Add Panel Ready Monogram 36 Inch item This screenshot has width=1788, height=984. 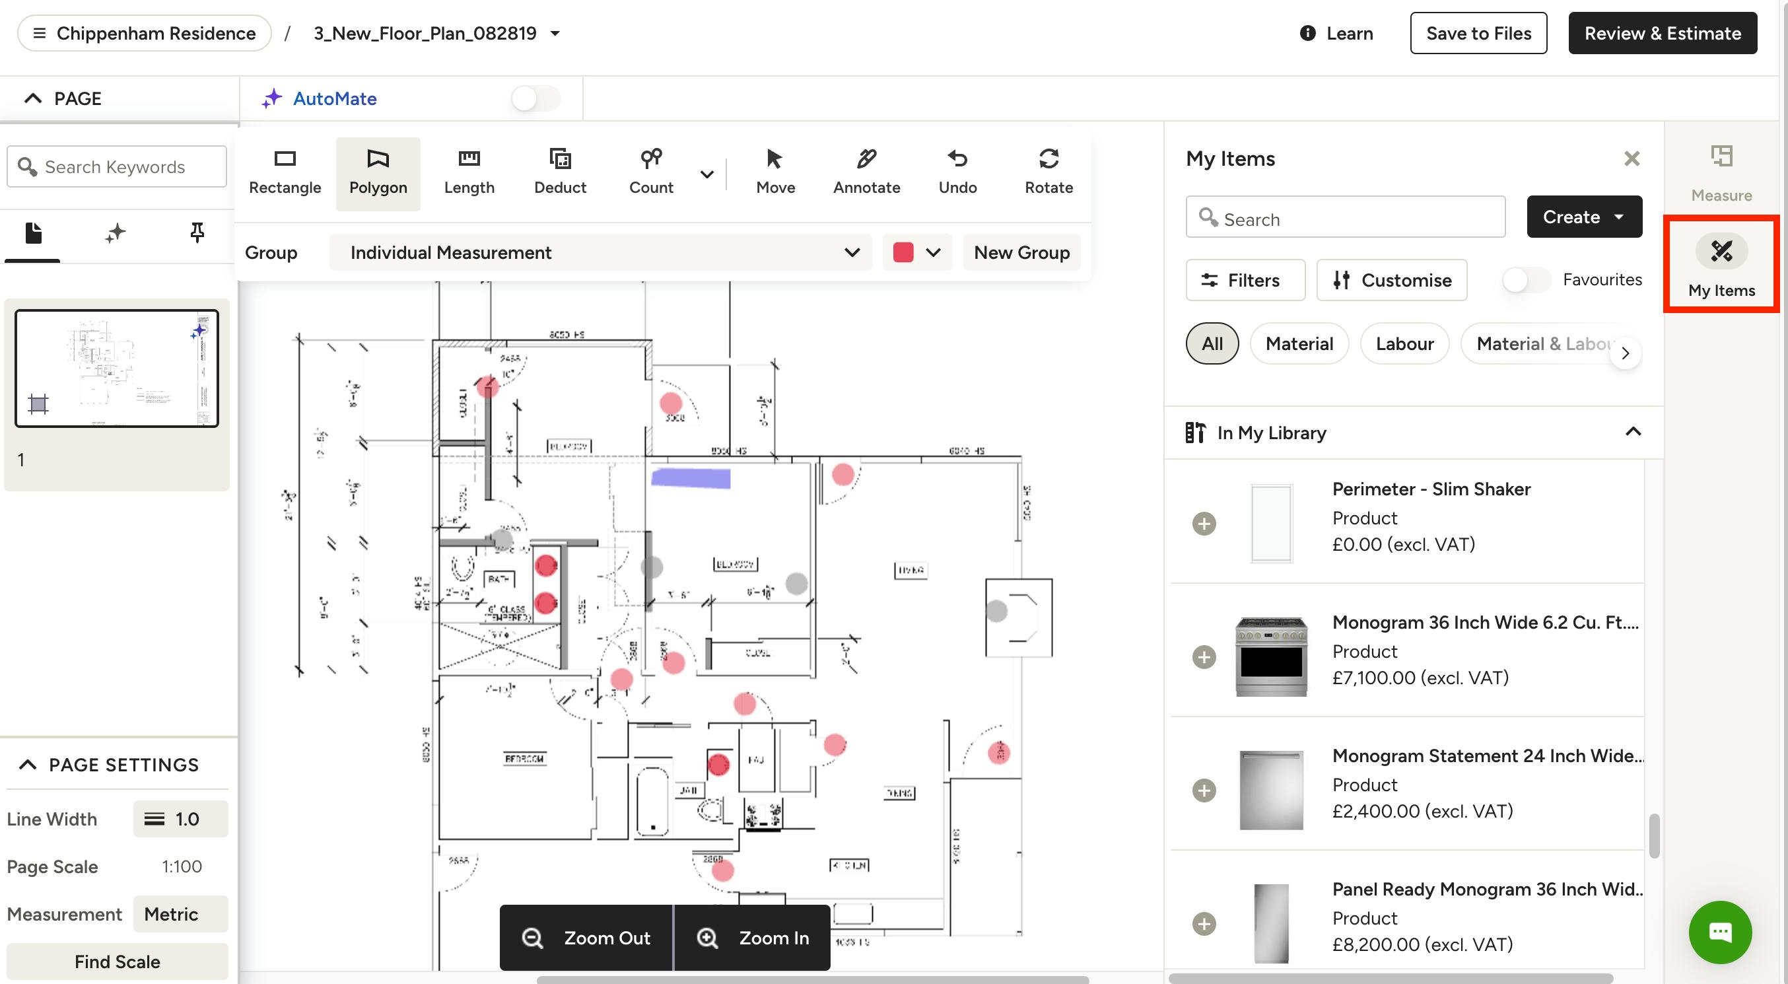(1204, 924)
